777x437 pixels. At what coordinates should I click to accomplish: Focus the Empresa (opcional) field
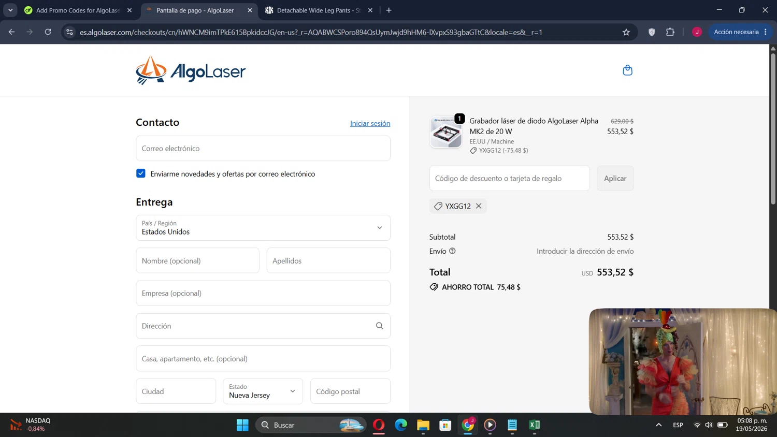[x=263, y=293]
